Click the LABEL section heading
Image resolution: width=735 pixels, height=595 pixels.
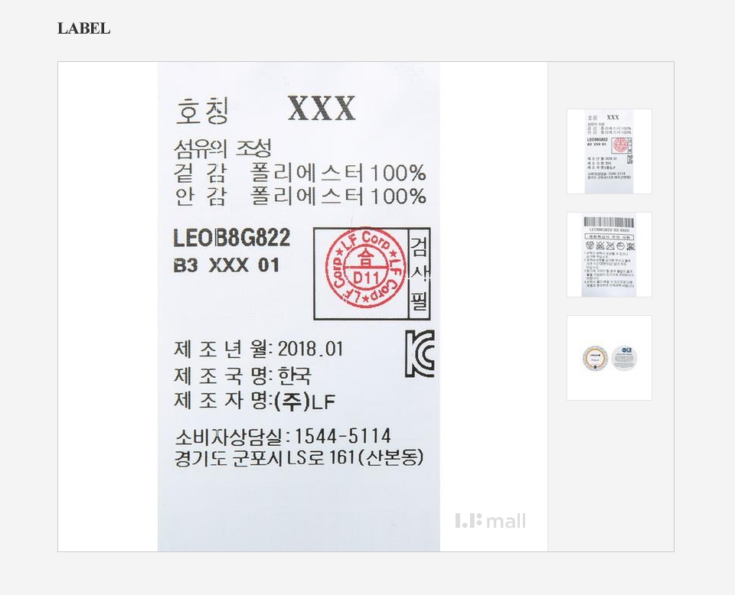(84, 28)
